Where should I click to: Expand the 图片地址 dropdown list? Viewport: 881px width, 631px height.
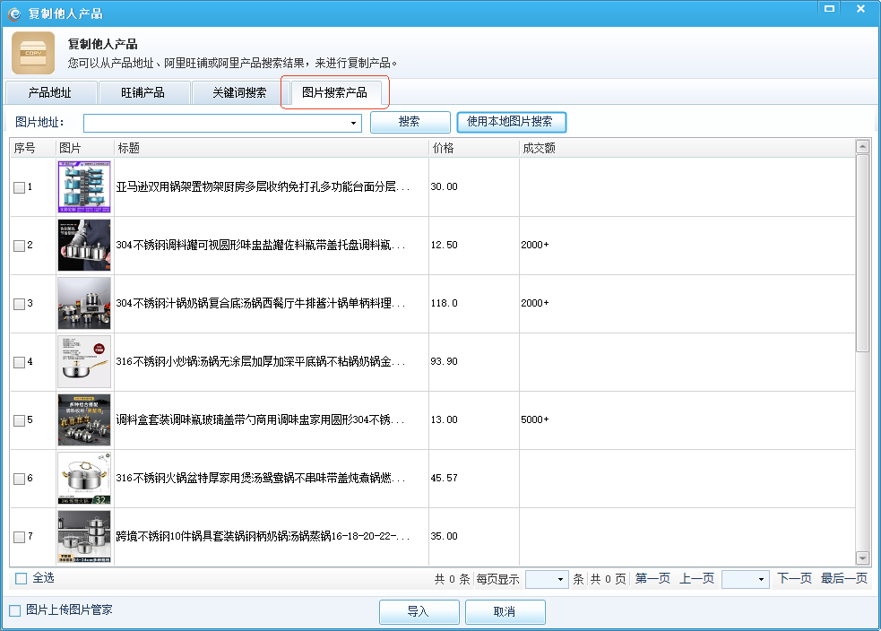click(354, 123)
